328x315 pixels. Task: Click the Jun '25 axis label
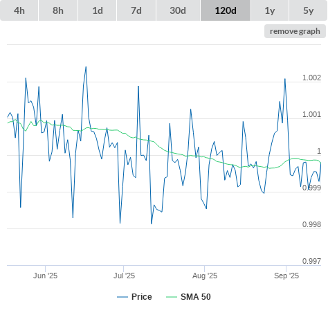click(45, 276)
